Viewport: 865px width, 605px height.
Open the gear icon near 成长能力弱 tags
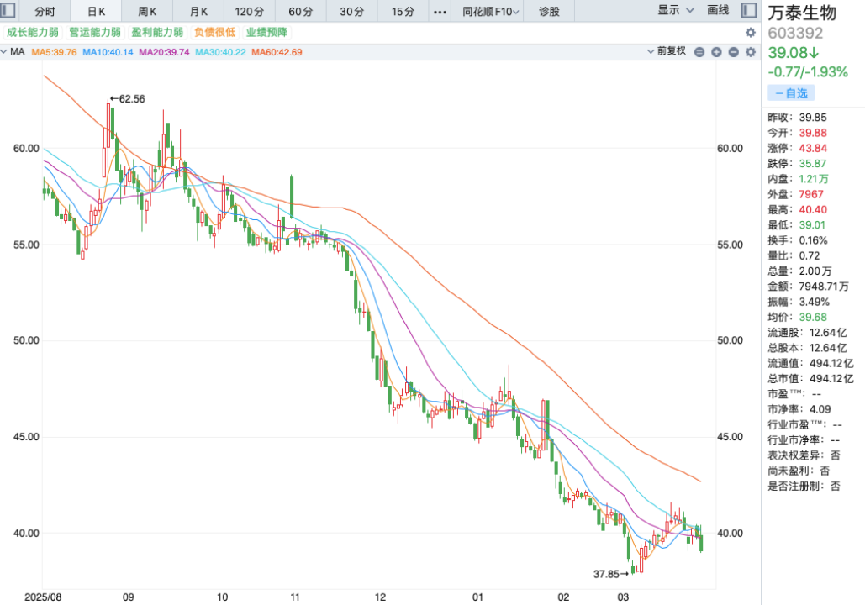coord(751,31)
